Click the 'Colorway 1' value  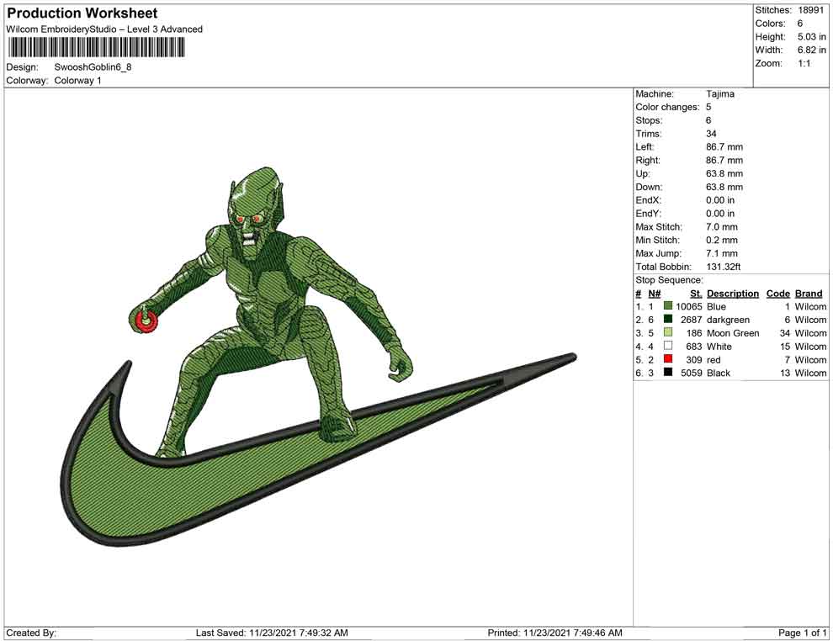click(77, 81)
